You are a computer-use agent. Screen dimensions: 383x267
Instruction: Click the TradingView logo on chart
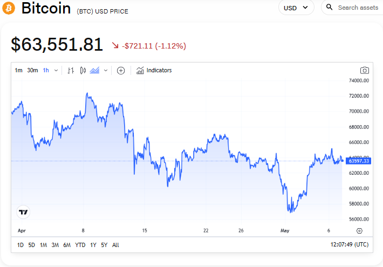point(23,212)
